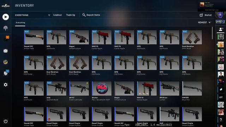Select the MAC-10 Candy Apple with stickers
226x127 pixels.
147,91
